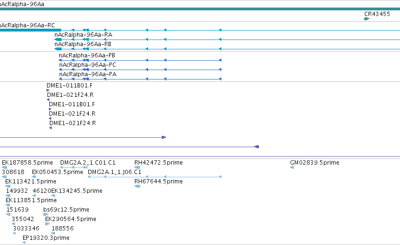
Task: Select transcript label nAcRalpha-96Aa-RC
Action: point(27,25)
